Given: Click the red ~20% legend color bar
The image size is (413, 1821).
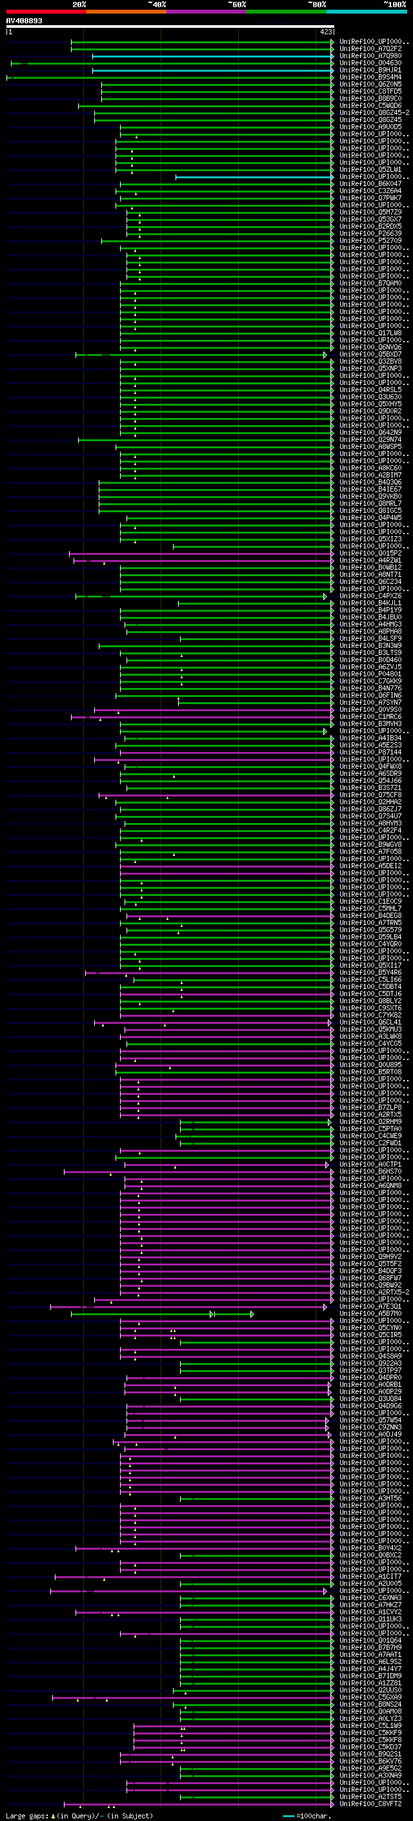Looking at the screenshot, I should tap(46, 12).
